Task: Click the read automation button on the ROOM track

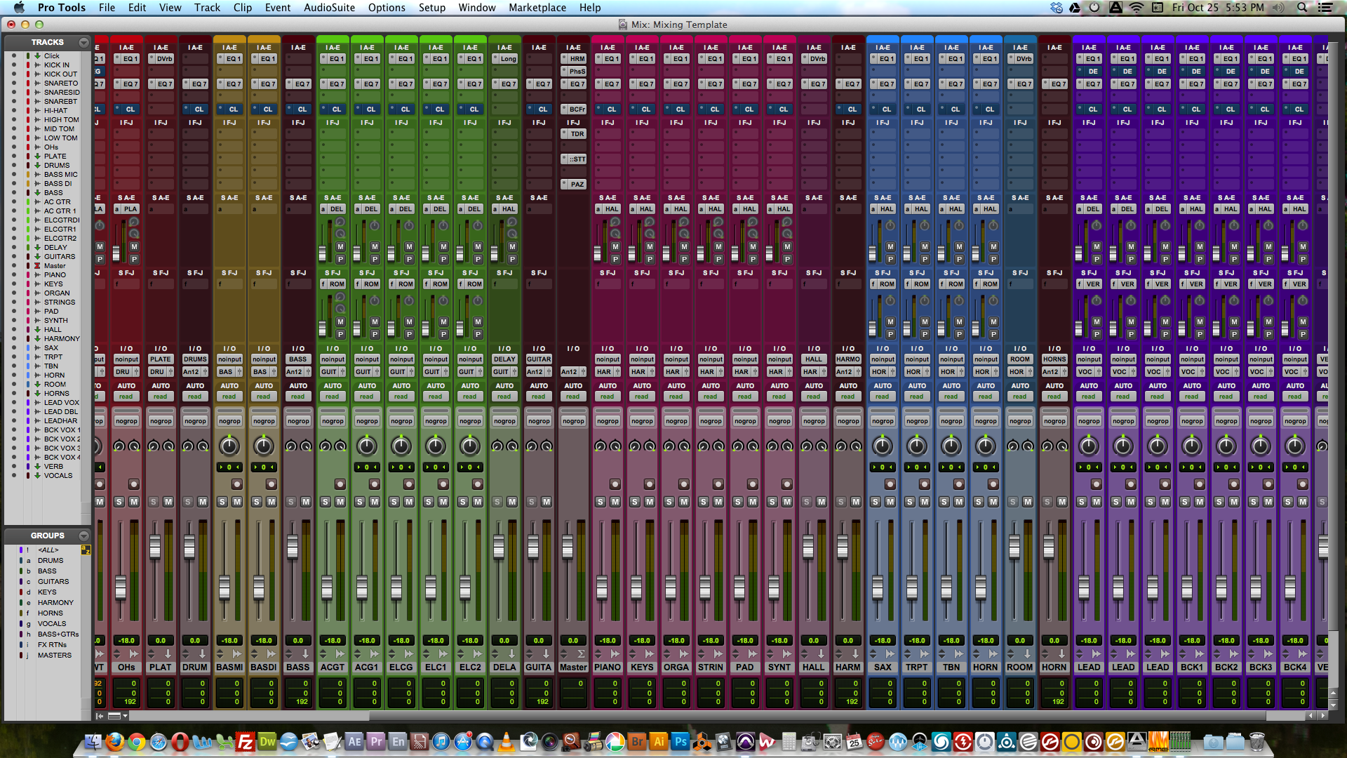Action: point(1020,397)
